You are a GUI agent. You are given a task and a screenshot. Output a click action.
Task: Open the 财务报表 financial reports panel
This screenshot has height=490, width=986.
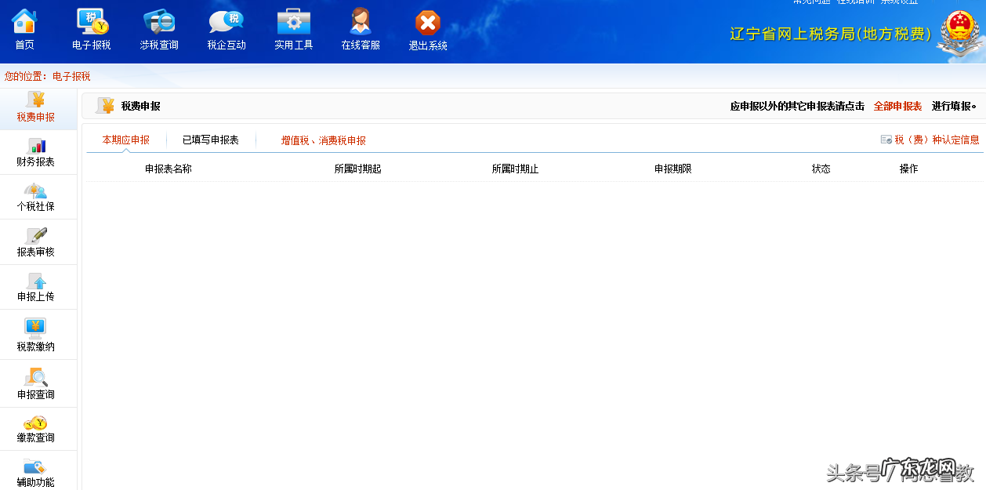(37, 152)
